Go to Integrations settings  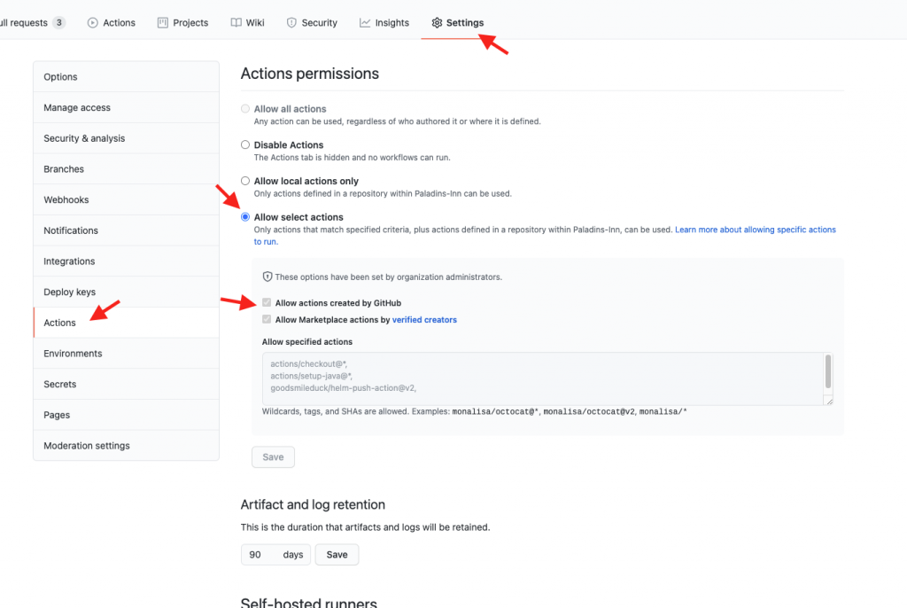tap(126, 261)
